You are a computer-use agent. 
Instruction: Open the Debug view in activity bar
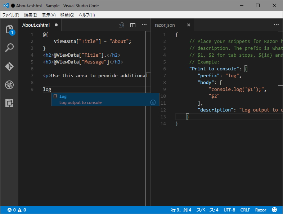click(9, 85)
